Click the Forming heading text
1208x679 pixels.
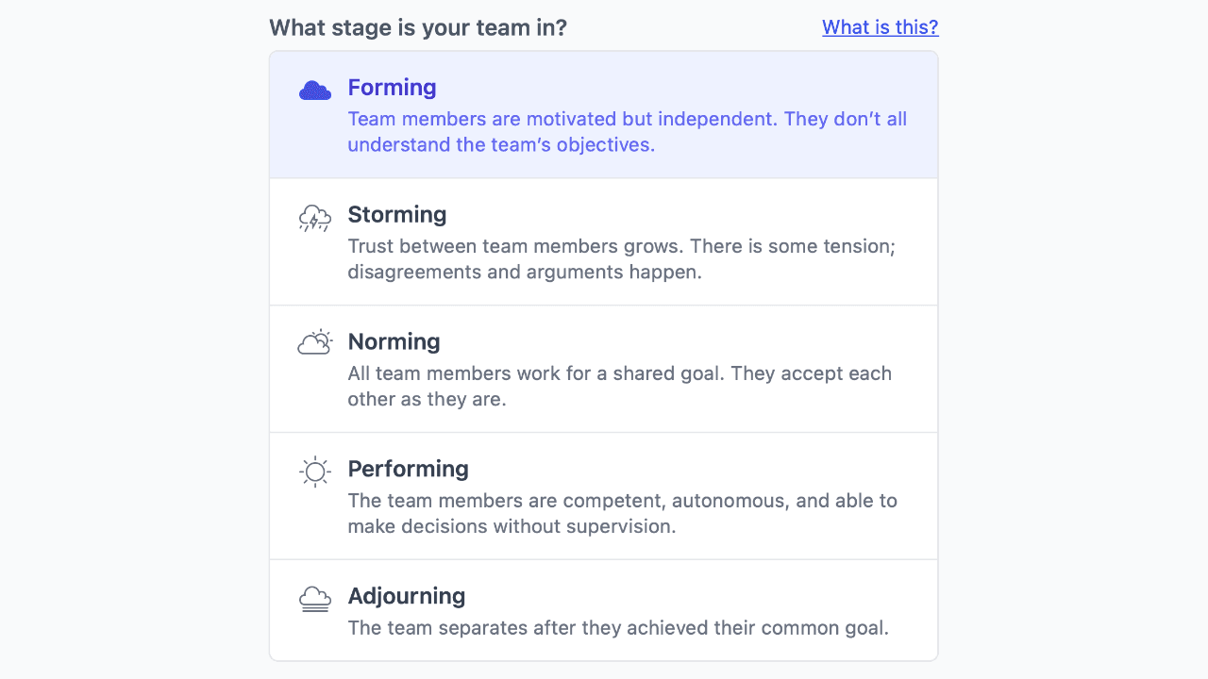(392, 87)
